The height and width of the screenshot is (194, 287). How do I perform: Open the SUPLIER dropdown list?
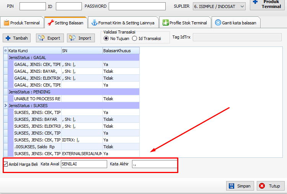coord(242,6)
